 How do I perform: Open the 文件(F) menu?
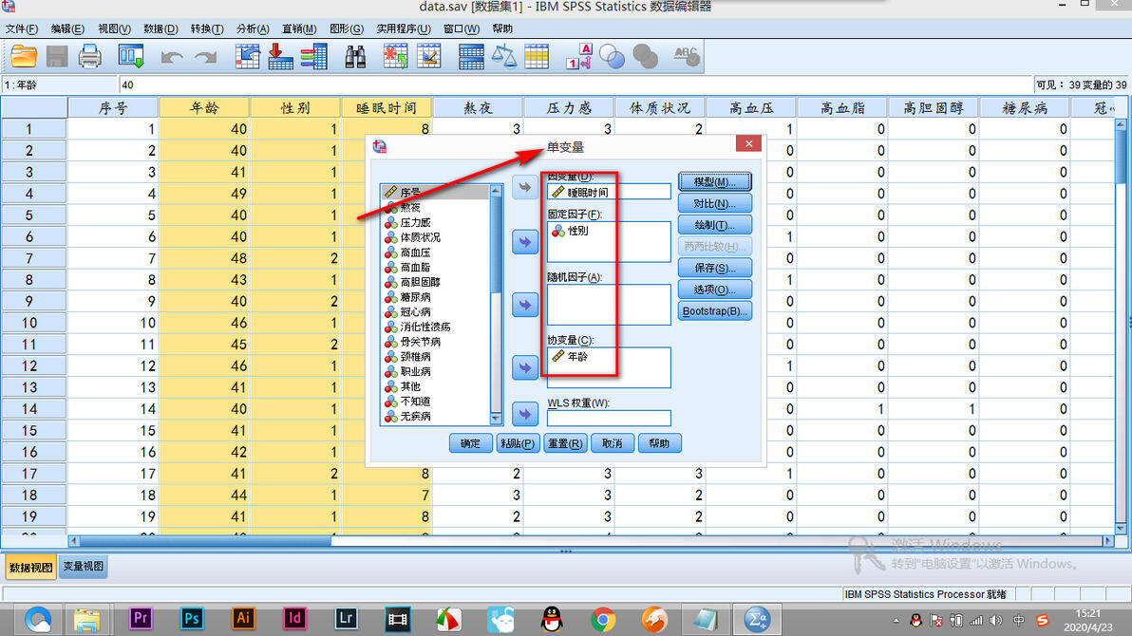click(22, 28)
